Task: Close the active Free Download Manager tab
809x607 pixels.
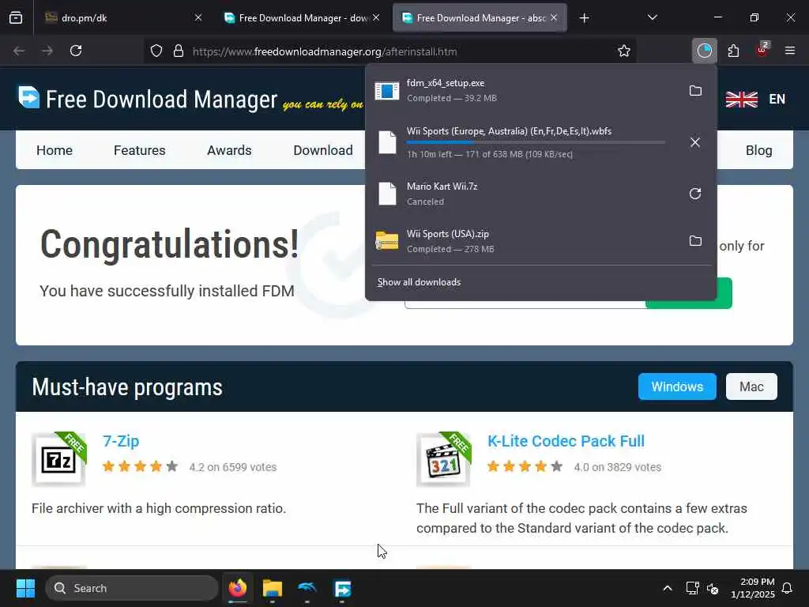Action: coord(554,18)
